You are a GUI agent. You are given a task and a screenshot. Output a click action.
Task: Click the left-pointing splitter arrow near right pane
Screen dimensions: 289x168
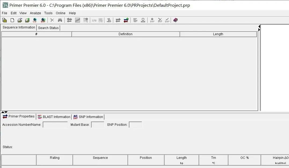tap(259, 26)
